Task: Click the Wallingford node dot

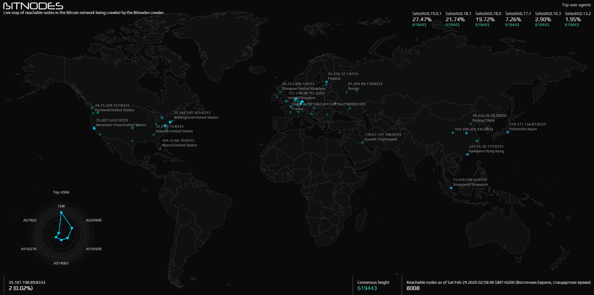Action: tap(170, 122)
